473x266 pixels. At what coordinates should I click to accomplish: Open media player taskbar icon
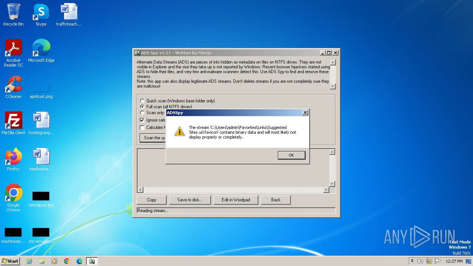(x=54, y=261)
